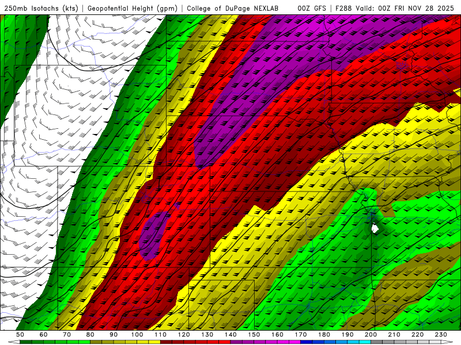Screen dimensions: 461x345
Task: Click the 200 label on the color scale
Action: click(x=371, y=335)
